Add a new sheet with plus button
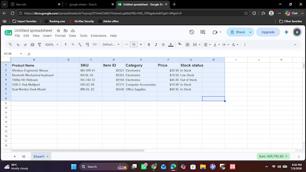The image size is (306, 172). 15,156
